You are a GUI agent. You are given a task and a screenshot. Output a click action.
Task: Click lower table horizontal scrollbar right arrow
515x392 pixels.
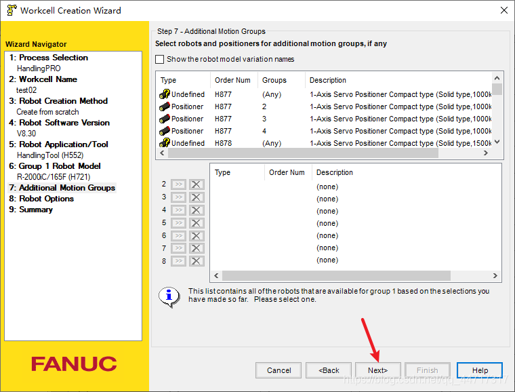click(x=495, y=275)
